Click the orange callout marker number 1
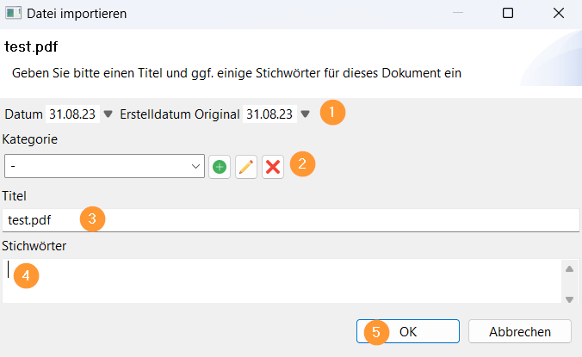 coord(332,113)
